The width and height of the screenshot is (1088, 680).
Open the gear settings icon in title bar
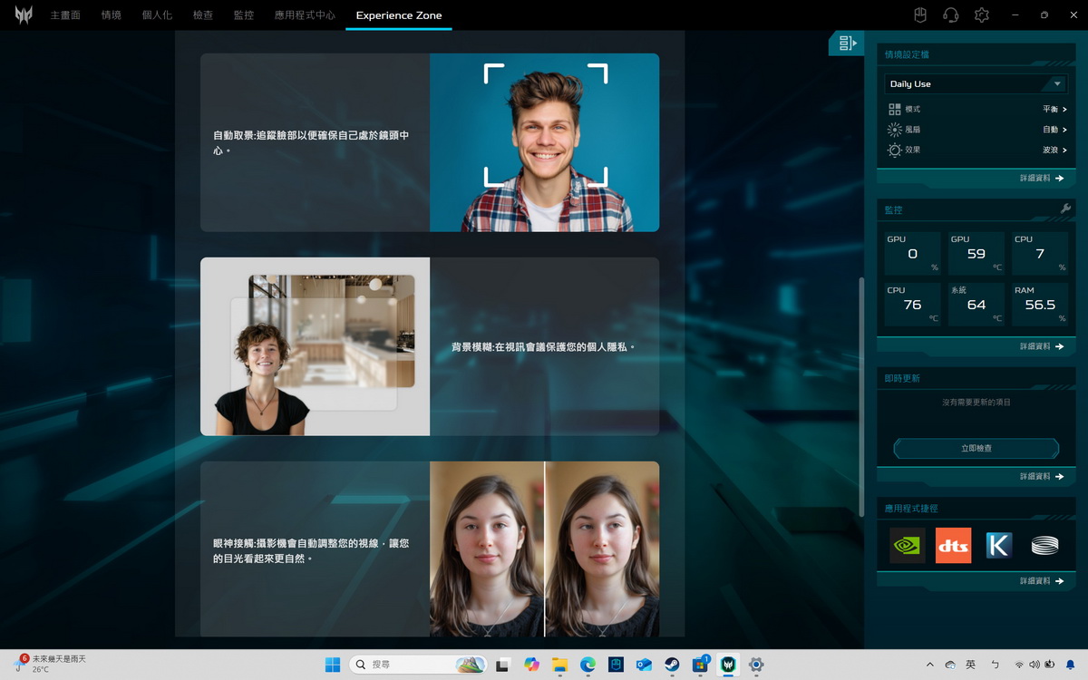[981, 15]
